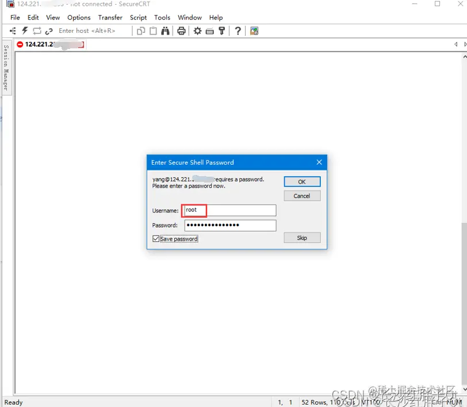Click the SecureFX launch icon
The width and height of the screenshot is (467, 407).
[x=254, y=31]
